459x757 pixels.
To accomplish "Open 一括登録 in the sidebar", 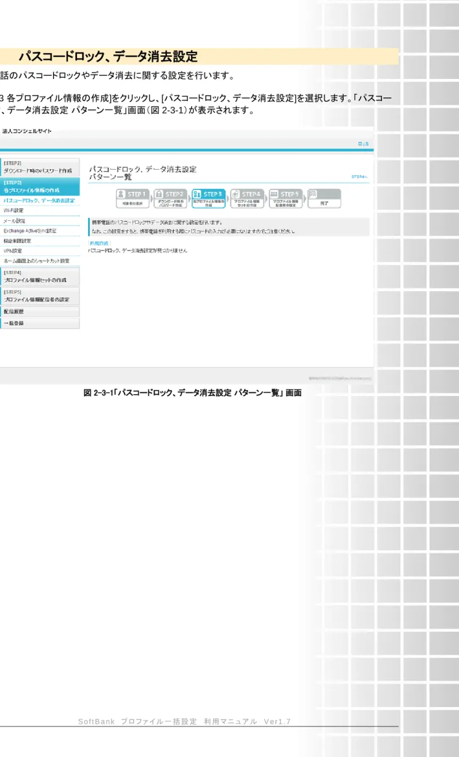I will pos(40,323).
